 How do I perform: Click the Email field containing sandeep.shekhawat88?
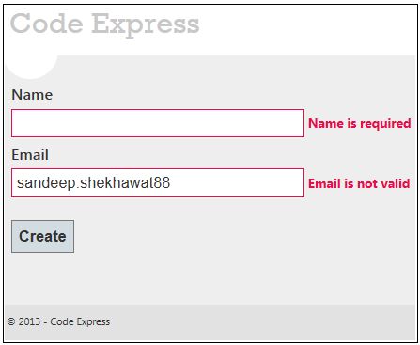coord(158,183)
